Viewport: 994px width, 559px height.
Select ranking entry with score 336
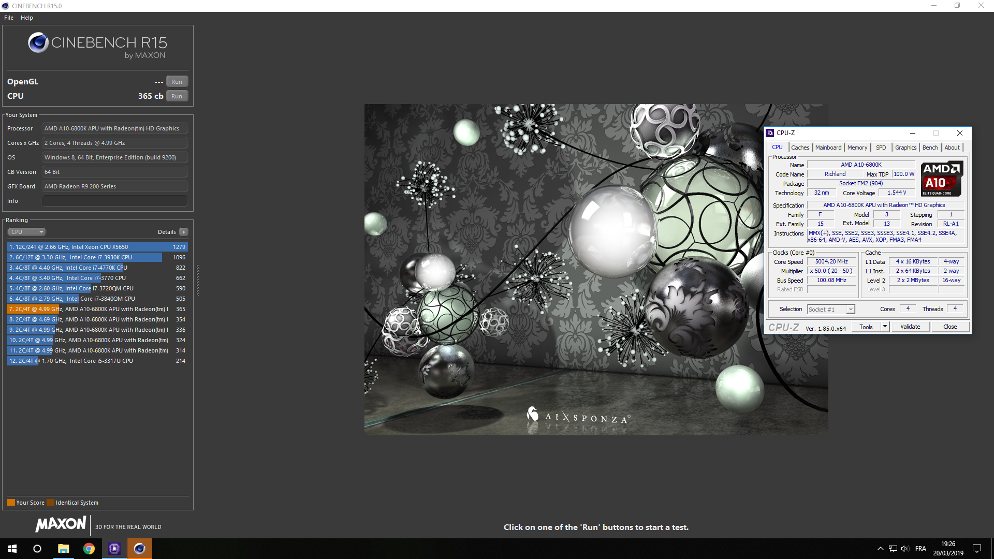click(x=97, y=330)
